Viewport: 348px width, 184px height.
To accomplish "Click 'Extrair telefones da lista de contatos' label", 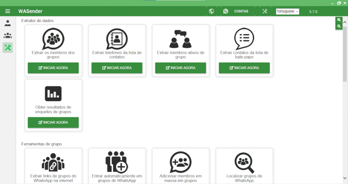I will pos(117,55).
